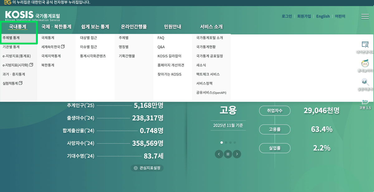
Task: Click the 취업자수 pill button
Action: (x=275, y=111)
